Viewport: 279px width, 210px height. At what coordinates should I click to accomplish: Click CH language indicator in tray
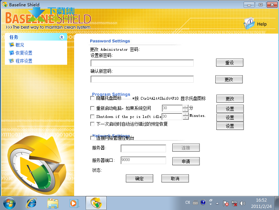187,203
